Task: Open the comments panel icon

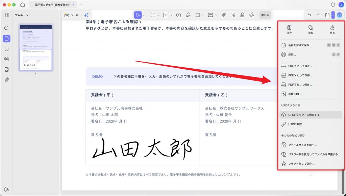Action: pyautogui.click(x=7, y=59)
